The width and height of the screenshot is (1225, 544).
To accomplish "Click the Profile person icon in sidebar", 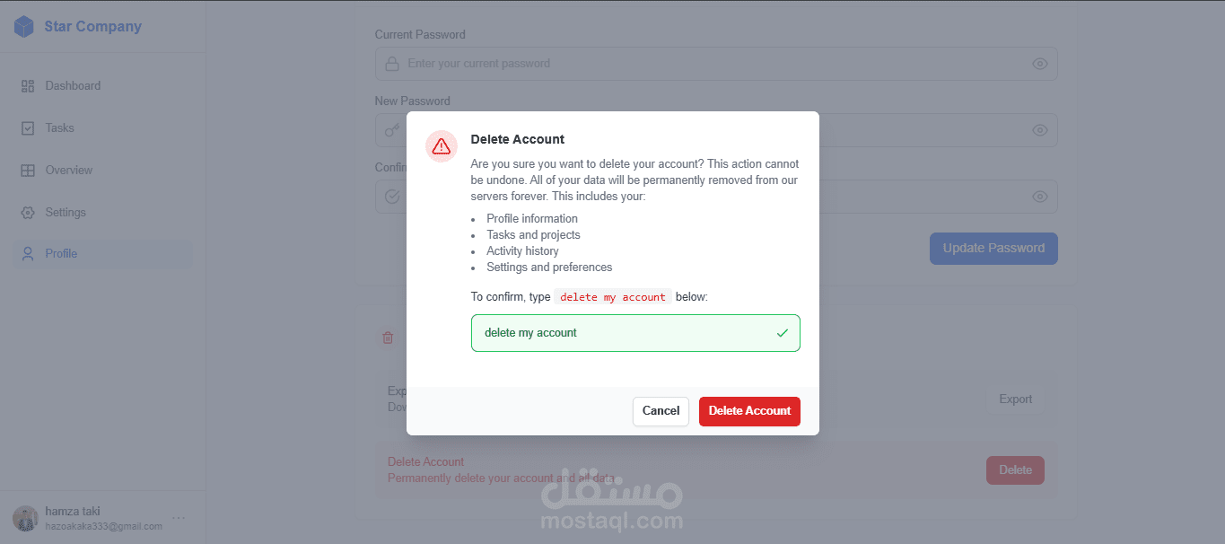I will tap(28, 254).
